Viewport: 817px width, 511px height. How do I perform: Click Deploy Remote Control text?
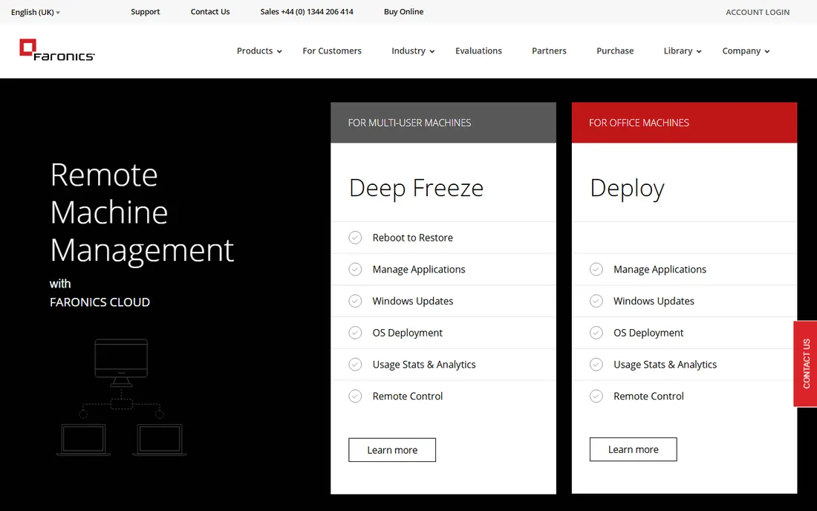648,397
